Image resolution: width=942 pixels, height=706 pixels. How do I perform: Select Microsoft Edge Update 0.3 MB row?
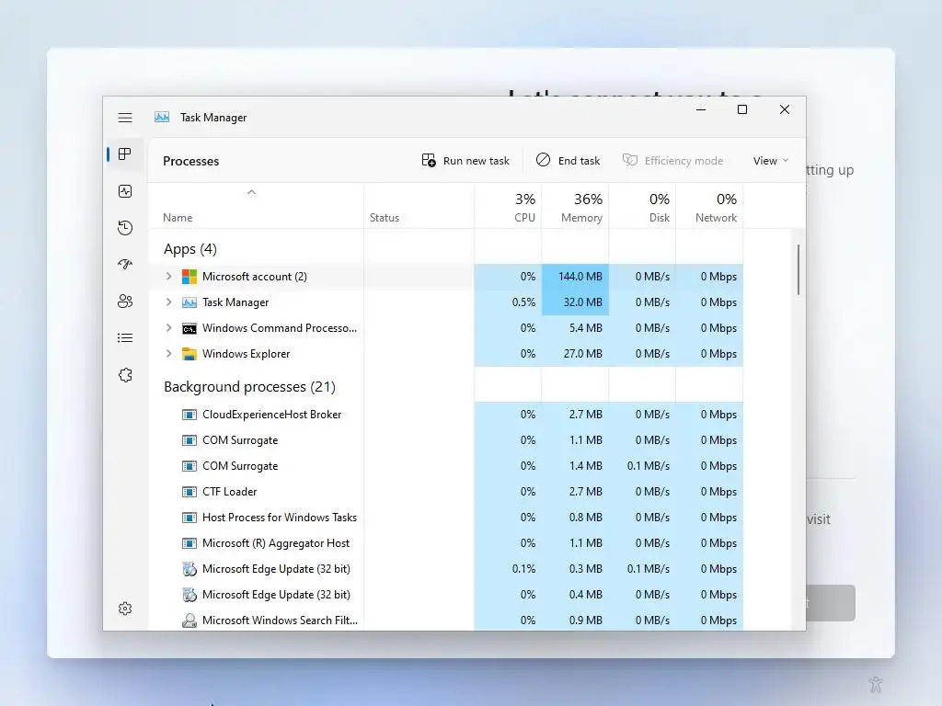[446, 568]
